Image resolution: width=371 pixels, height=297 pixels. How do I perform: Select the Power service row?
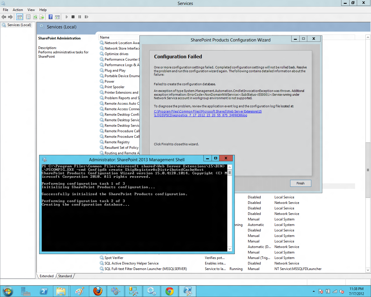click(109, 82)
